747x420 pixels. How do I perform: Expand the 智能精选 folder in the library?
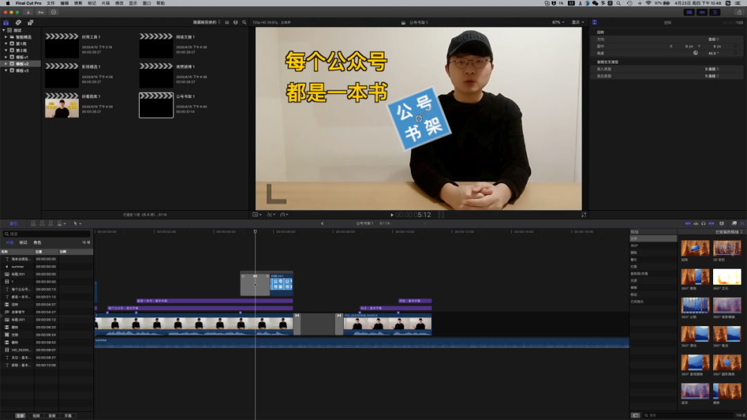click(x=4, y=37)
